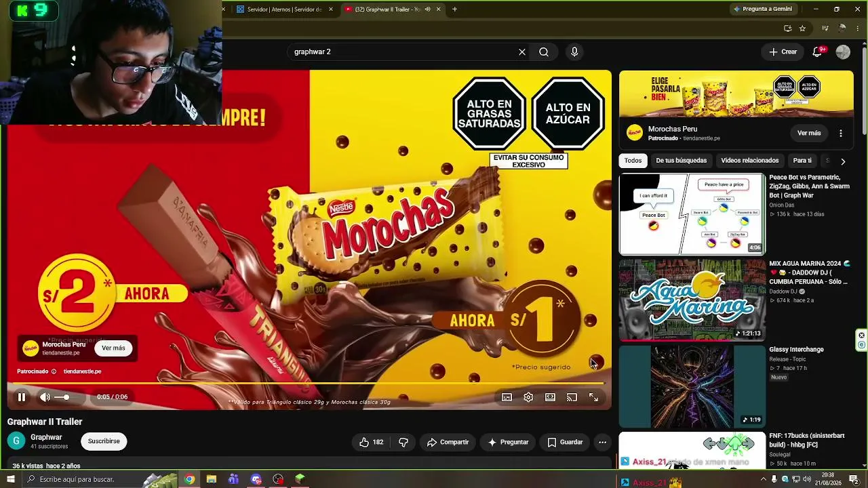Viewport: 868px width, 488px height.
Task: Open Graphwar channel name link
Action: point(46,437)
